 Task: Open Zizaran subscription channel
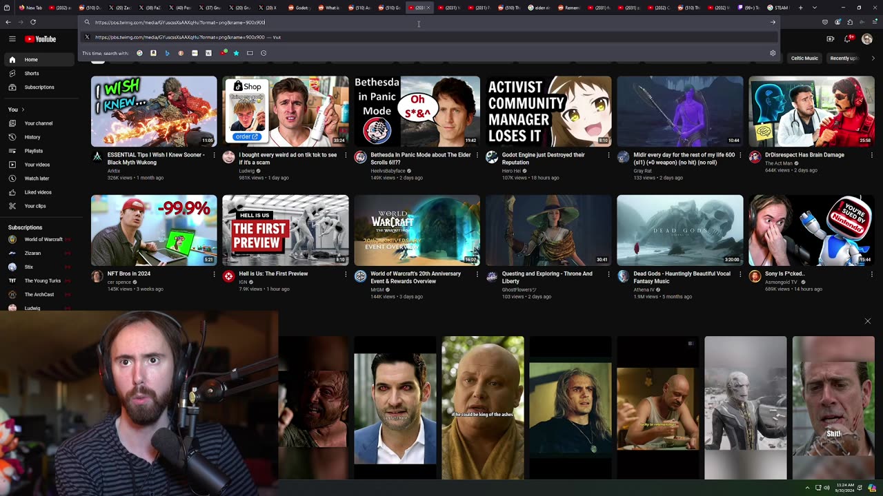38,253
